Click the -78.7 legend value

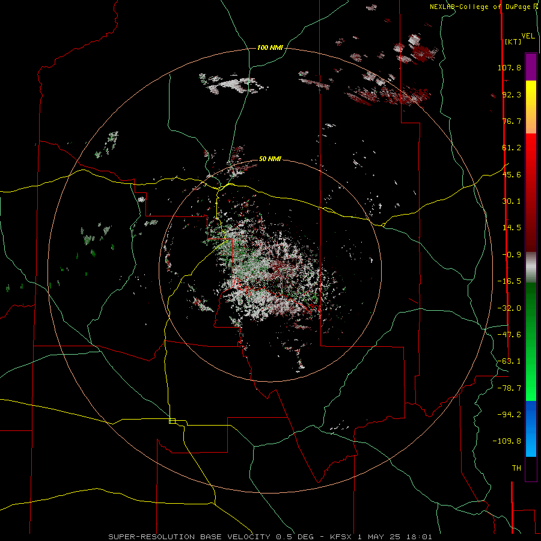509,388
